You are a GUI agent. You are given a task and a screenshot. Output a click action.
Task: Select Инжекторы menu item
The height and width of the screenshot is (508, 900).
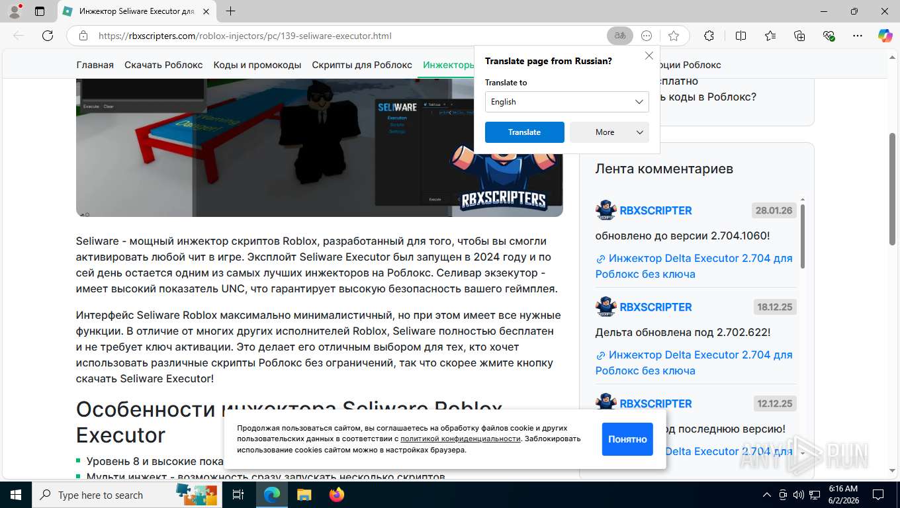[449, 65]
